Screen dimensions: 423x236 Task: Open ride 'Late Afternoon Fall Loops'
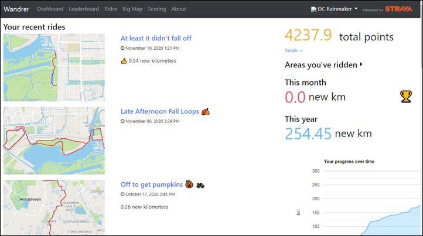tap(160, 111)
